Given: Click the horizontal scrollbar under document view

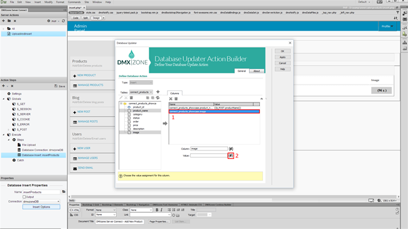Looking at the screenshot, I should tap(234, 197).
